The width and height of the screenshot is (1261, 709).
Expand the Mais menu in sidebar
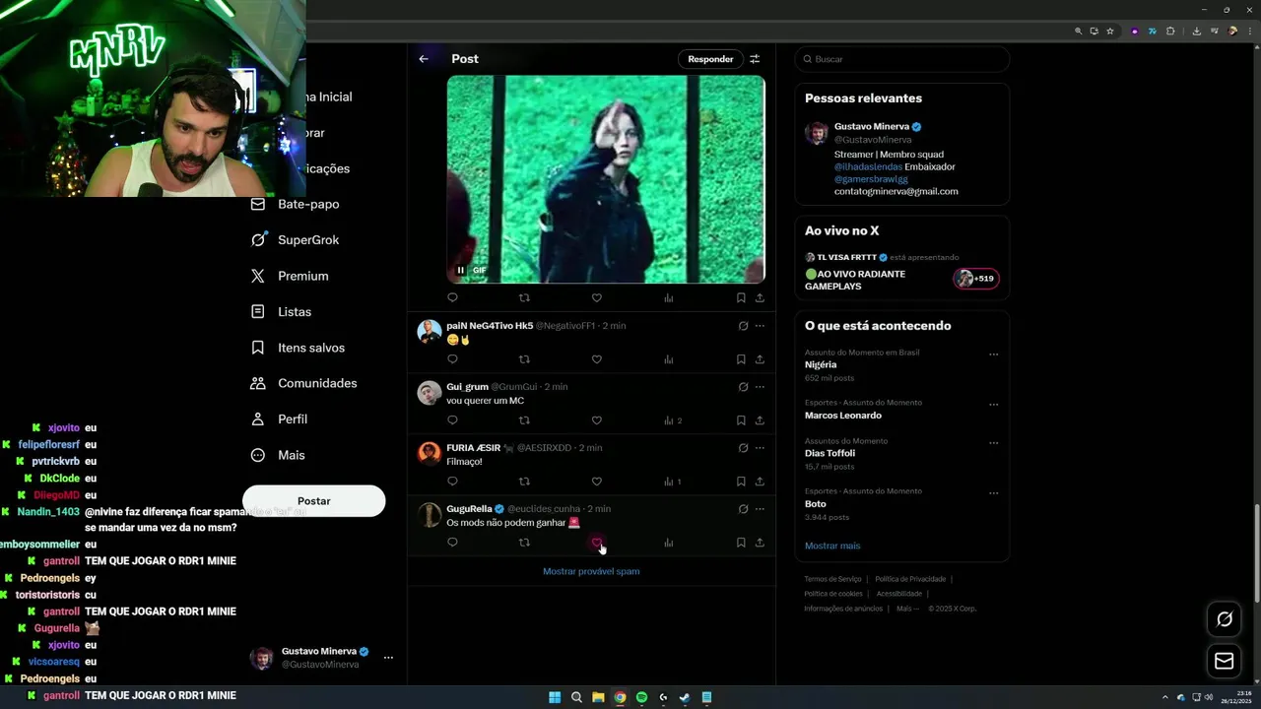[279, 455]
